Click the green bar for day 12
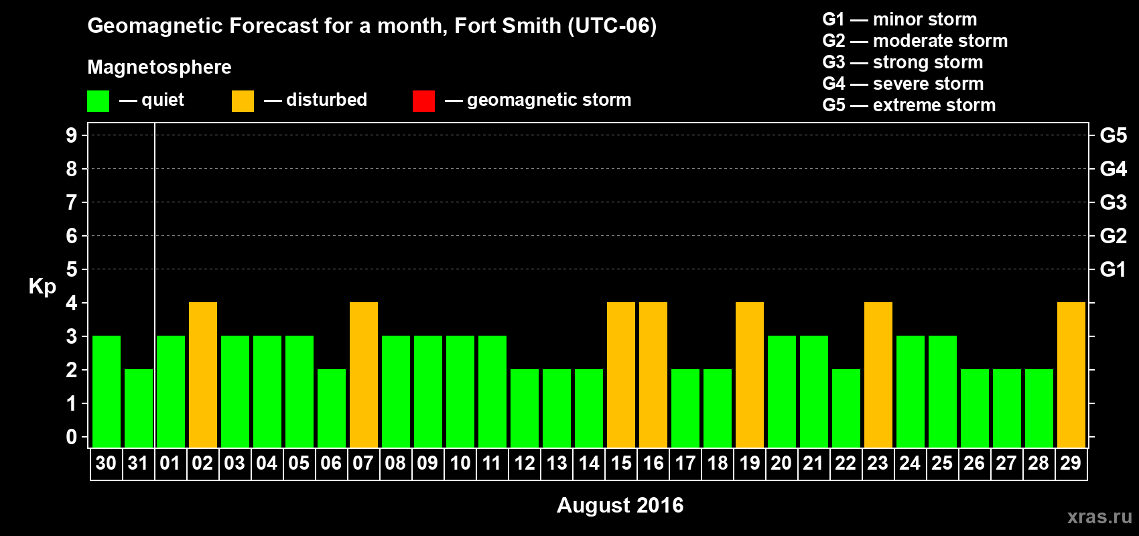Viewport: 1139px width, 536px height. [x=525, y=409]
